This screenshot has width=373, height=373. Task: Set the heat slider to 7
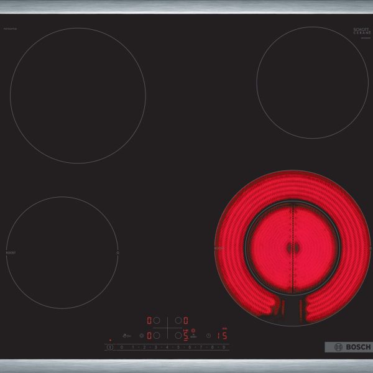[201, 348]
